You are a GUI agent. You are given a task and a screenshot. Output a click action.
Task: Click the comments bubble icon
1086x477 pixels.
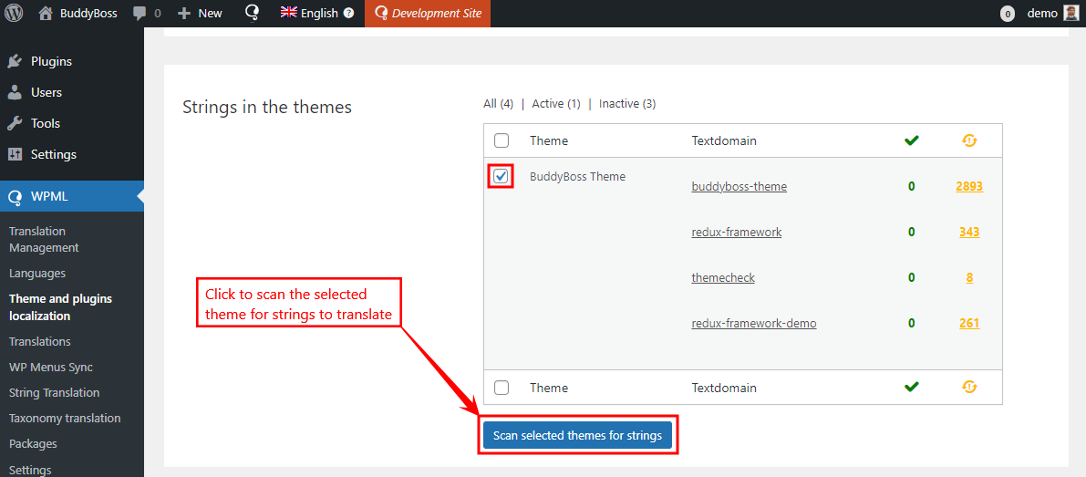(x=140, y=13)
